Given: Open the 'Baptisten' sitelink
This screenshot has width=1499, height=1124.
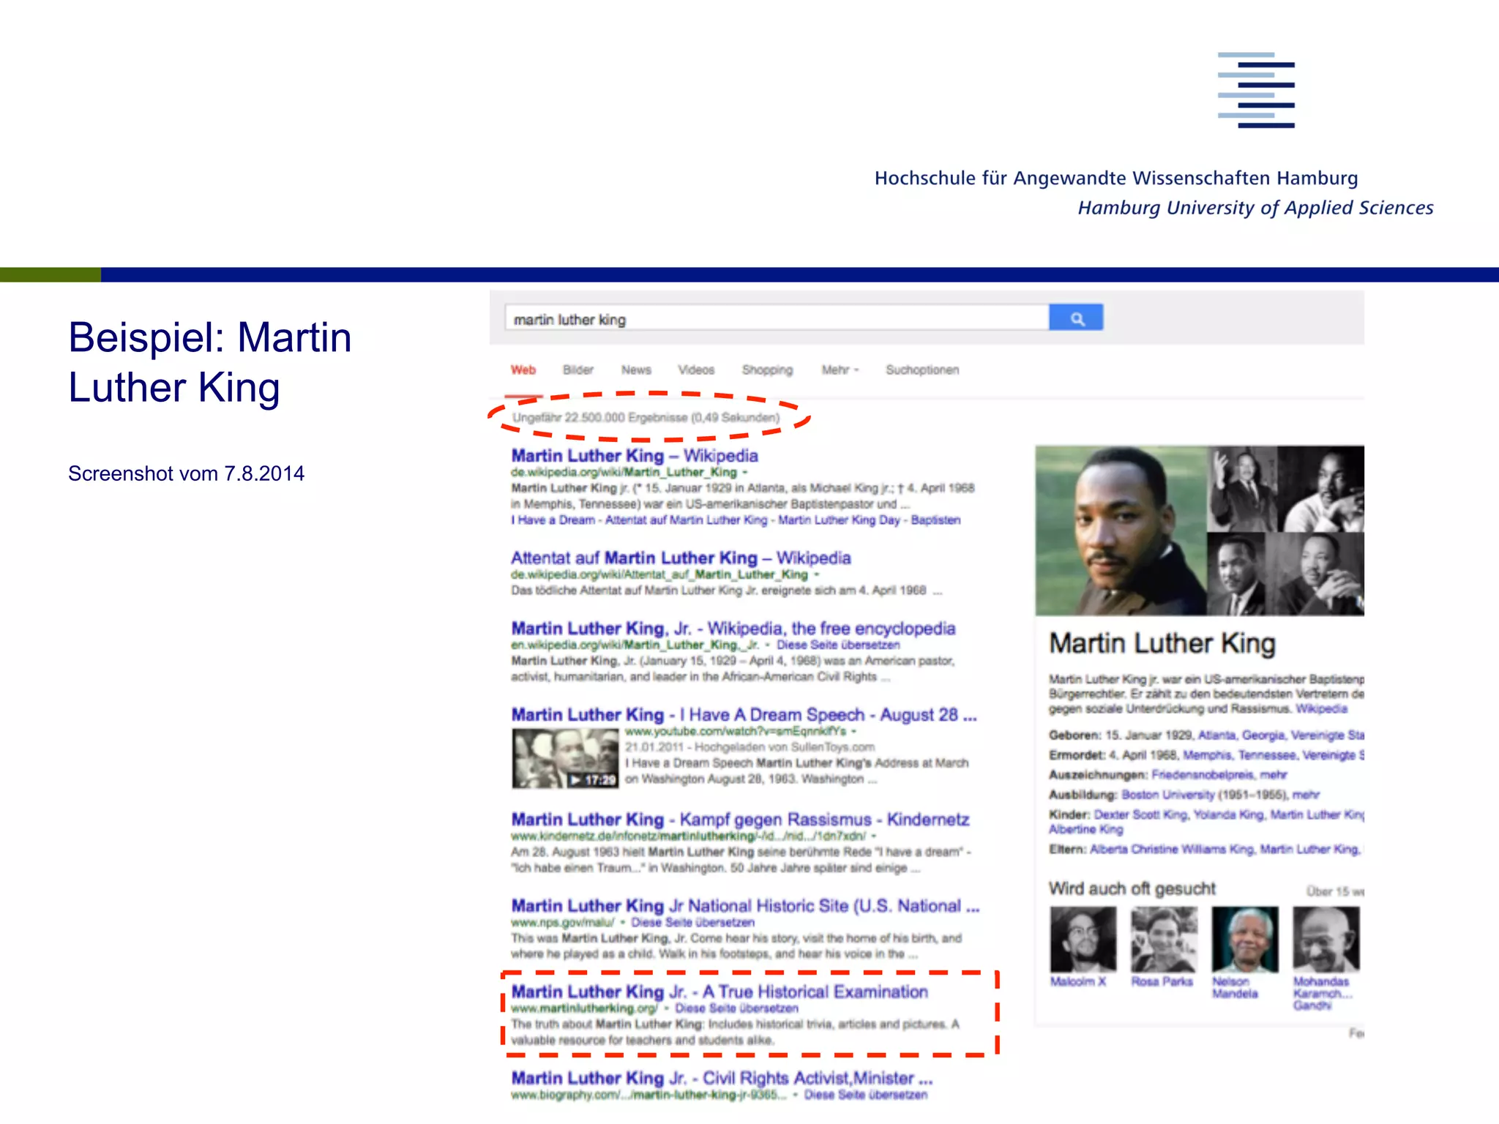Looking at the screenshot, I should [935, 520].
